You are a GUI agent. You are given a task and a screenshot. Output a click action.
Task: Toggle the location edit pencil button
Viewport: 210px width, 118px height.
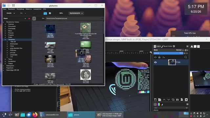pyautogui.click(x=34, y=18)
